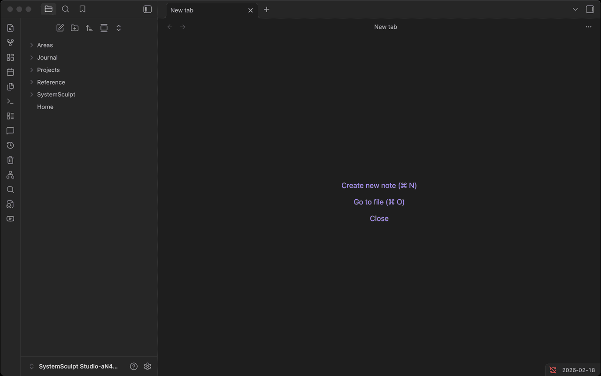Open the tab list dropdown above the tab bar

coord(575,9)
